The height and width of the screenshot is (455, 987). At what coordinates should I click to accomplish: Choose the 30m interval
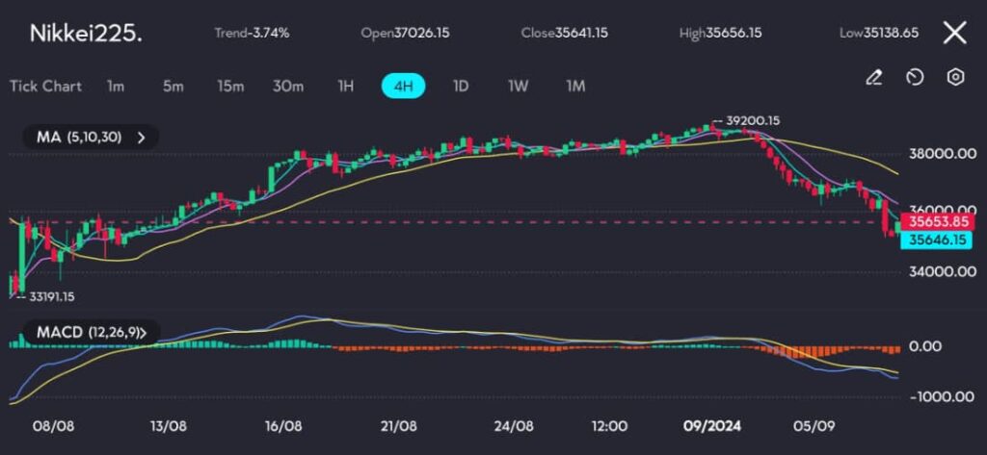coord(288,86)
